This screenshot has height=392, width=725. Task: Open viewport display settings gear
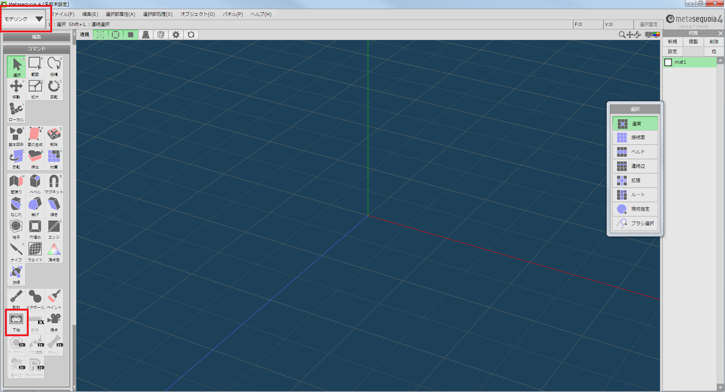[176, 35]
